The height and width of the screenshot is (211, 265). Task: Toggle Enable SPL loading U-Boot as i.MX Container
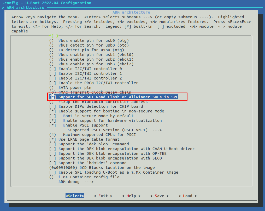[114, 172]
